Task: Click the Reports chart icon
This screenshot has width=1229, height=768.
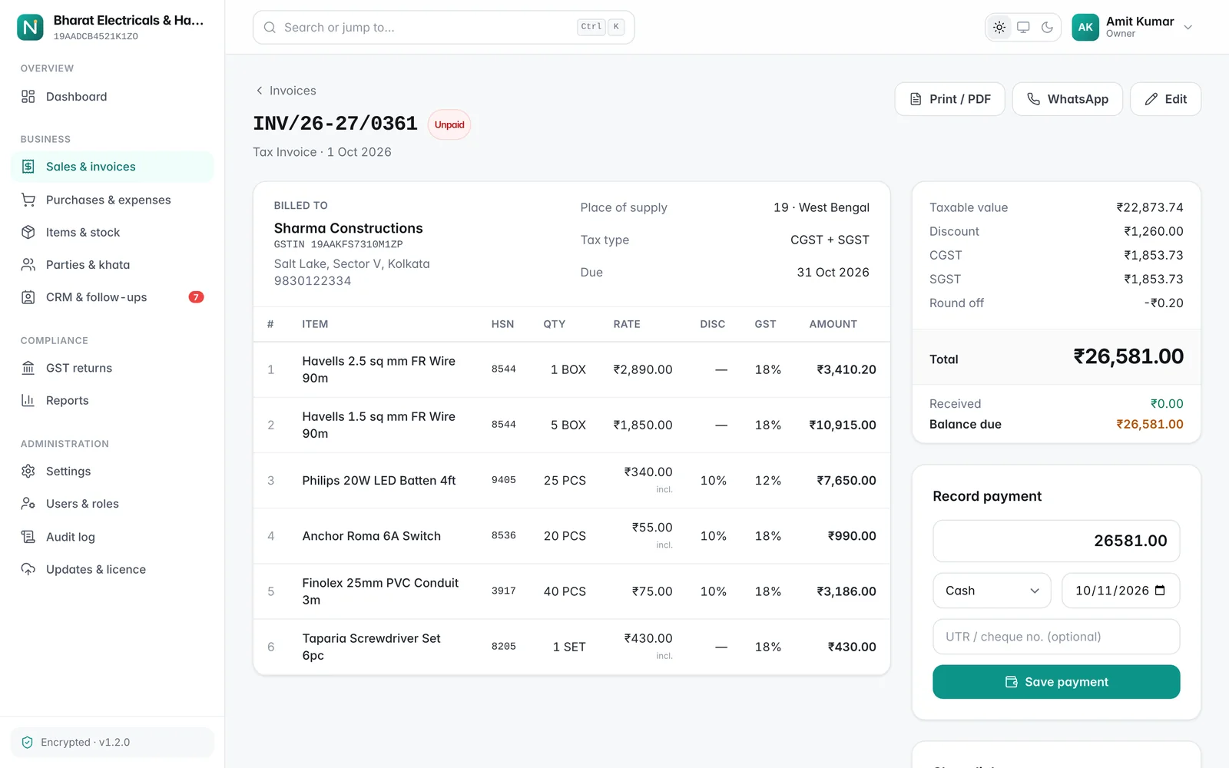Action: [x=28, y=400]
